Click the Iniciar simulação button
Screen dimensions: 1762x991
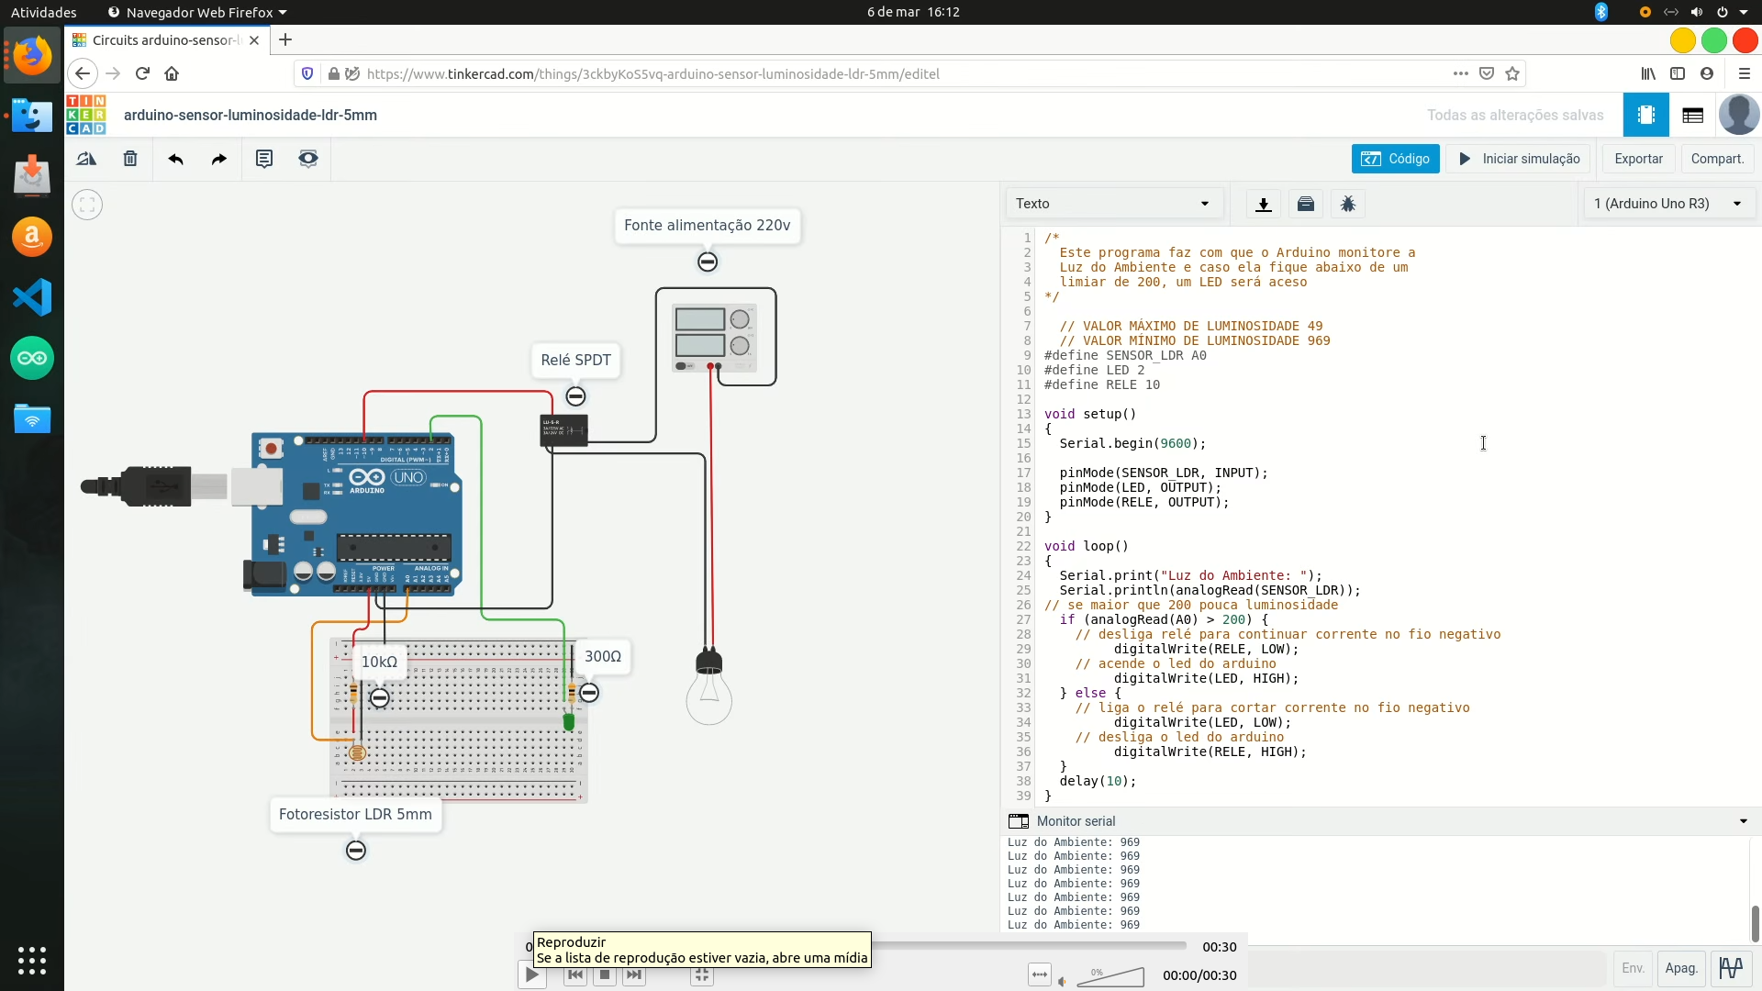coord(1518,158)
